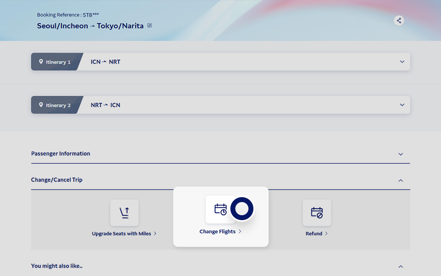Click the Change/Cancel Trip heading
The height and width of the screenshot is (276, 441).
pyautogui.click(x=57, y=179)
